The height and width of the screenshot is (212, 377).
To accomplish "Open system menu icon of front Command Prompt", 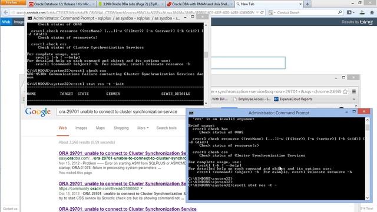I will click(x=191, y=112).
